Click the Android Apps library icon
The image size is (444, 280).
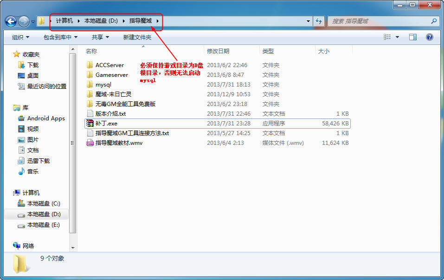coord(21,118)
